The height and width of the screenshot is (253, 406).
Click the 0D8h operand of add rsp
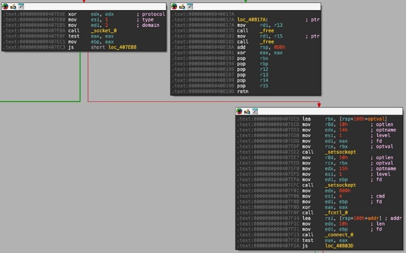tap(280, 47)
